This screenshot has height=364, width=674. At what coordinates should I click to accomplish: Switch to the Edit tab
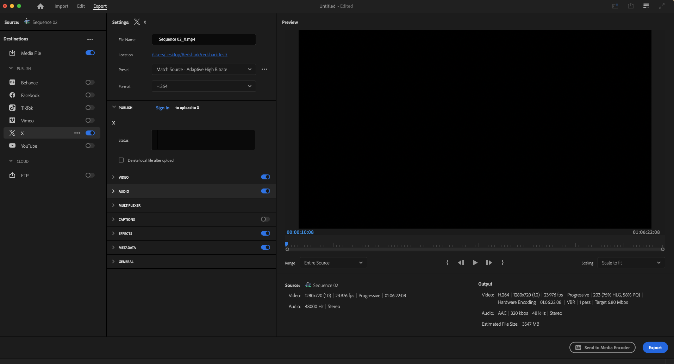[81, 6]
